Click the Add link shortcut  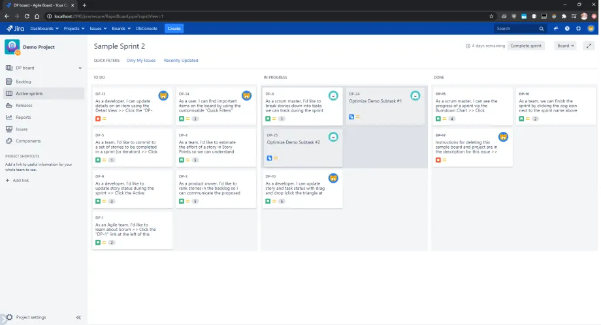pos(21,180)
